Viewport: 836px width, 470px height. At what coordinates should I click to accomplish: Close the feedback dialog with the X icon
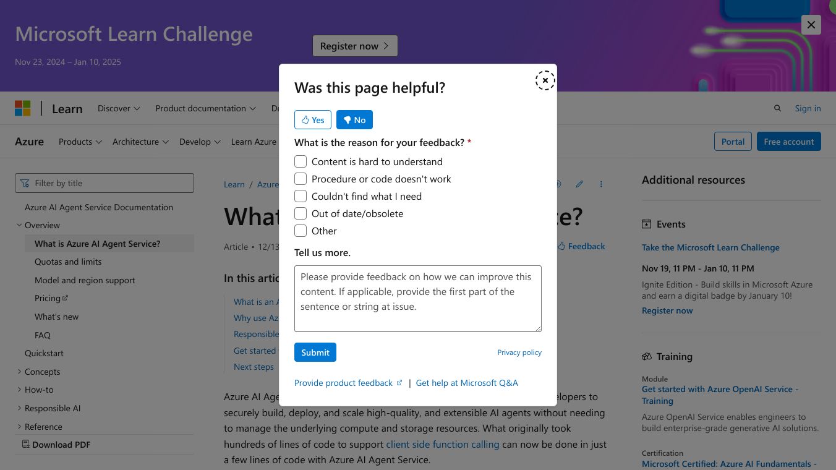tap(545, 80)
